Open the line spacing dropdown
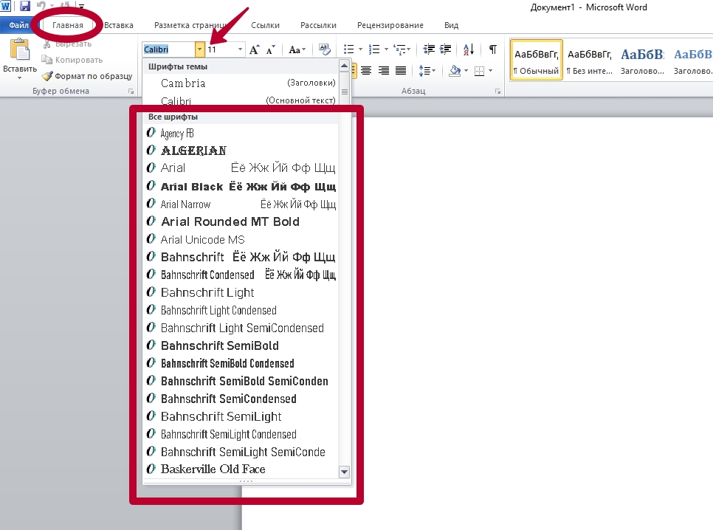 coord(427,70)
